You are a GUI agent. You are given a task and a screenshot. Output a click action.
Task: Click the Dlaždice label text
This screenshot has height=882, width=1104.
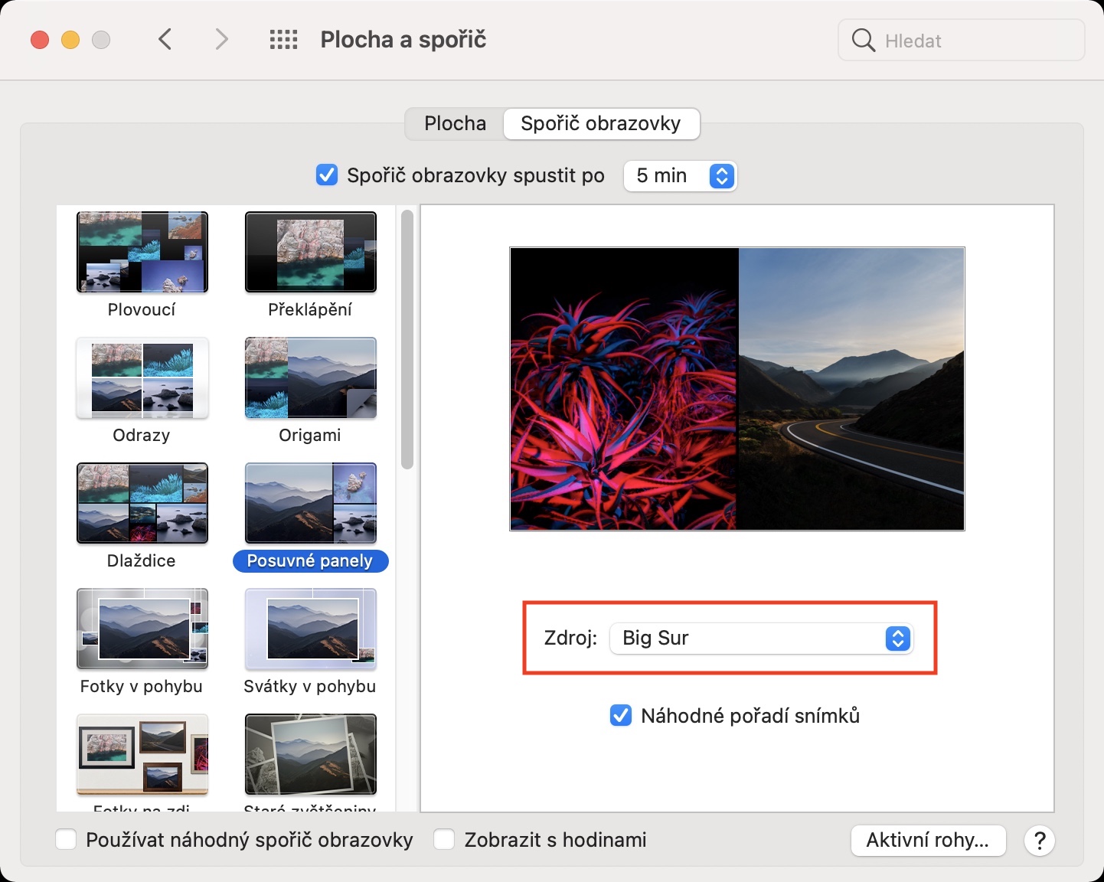point(142,560)
